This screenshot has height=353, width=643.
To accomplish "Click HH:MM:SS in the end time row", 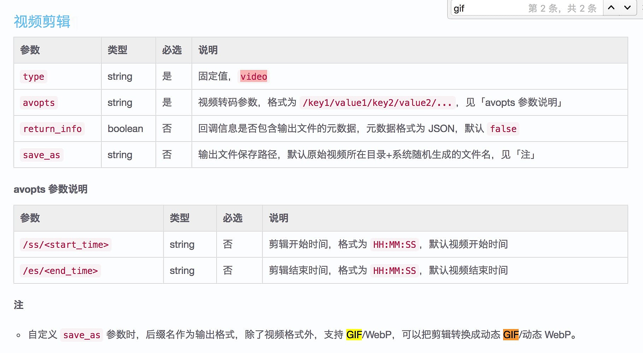I will coord(394,271).
